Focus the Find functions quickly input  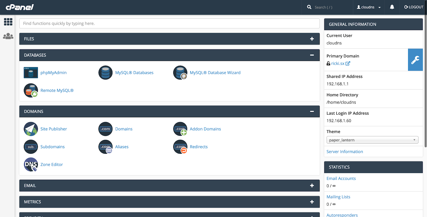(x=169, y=23)
